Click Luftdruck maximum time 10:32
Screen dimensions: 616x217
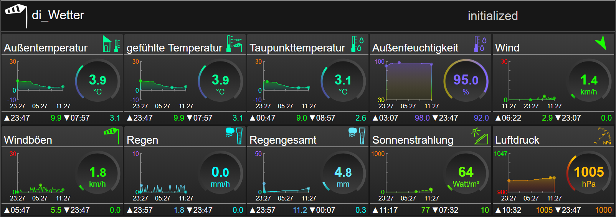(x=511, y=210)
